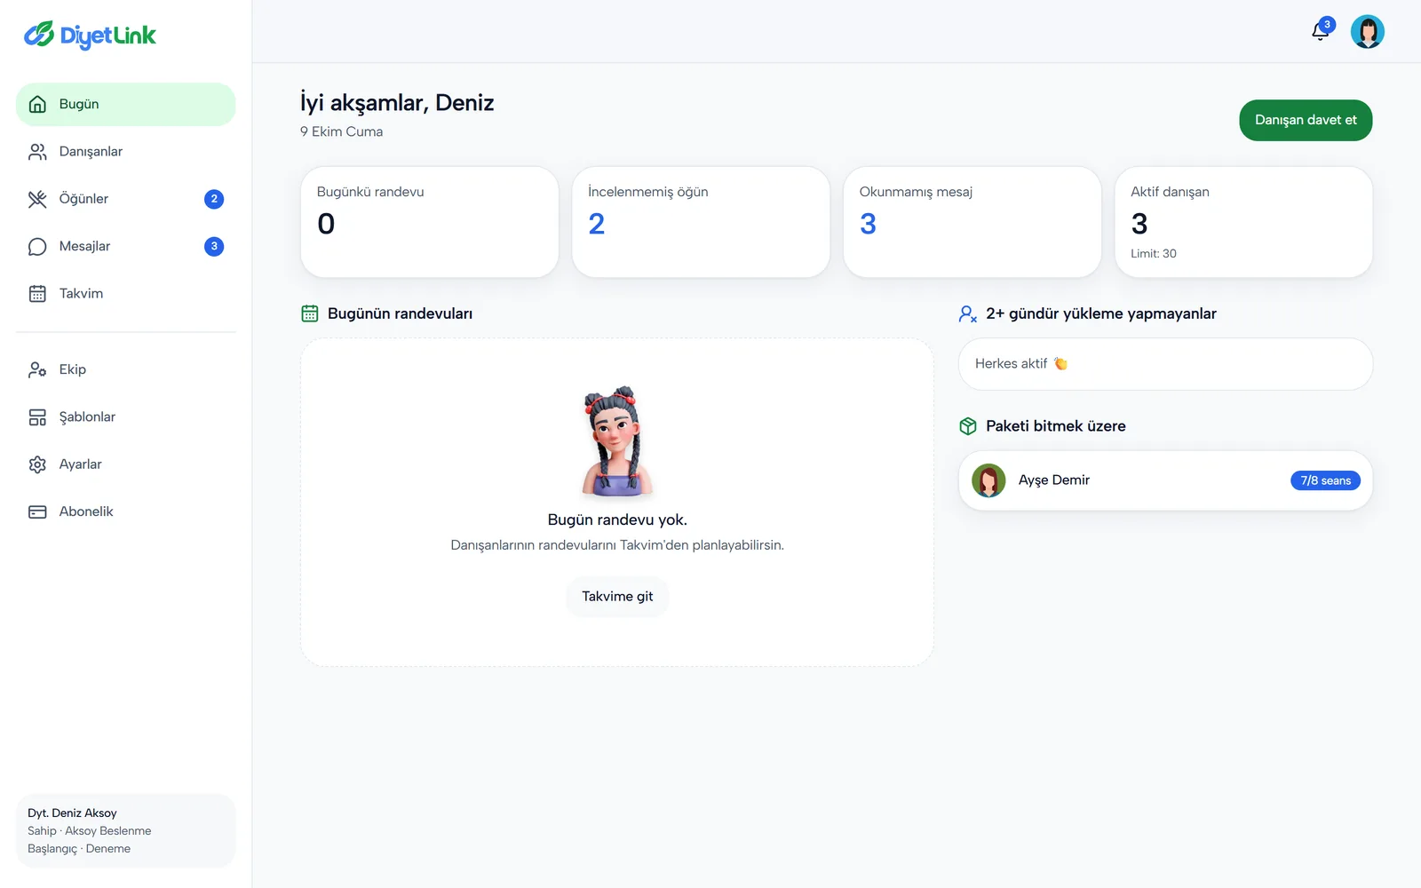Open the Bugünkü randevu stat card
The height and width of the screenshot is (888, 1421).
430,222
